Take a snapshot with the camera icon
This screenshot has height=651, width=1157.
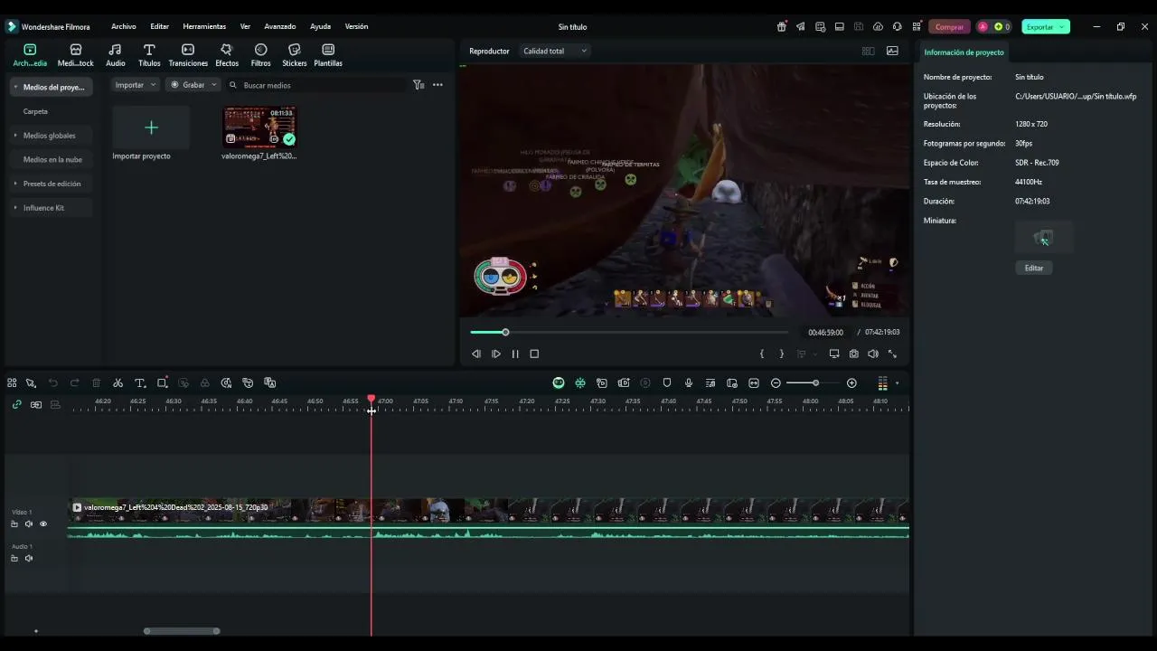(x=854, y=354)
